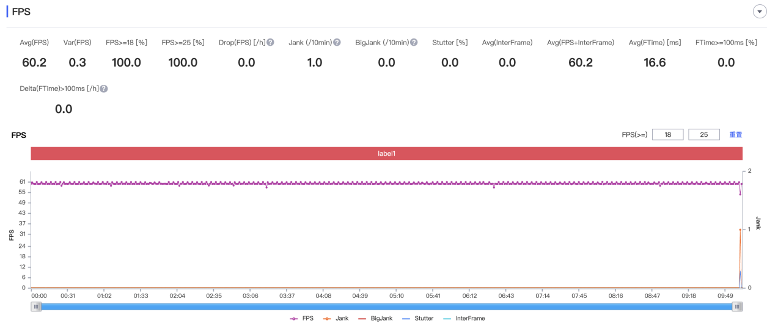Click the blue time range scrollbar
Image resolution: width=767 pixels, height=323 pixels.
(x=387, y=307)
